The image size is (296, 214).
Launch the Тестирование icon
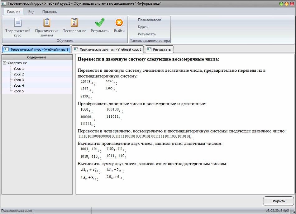click(74, 23)
